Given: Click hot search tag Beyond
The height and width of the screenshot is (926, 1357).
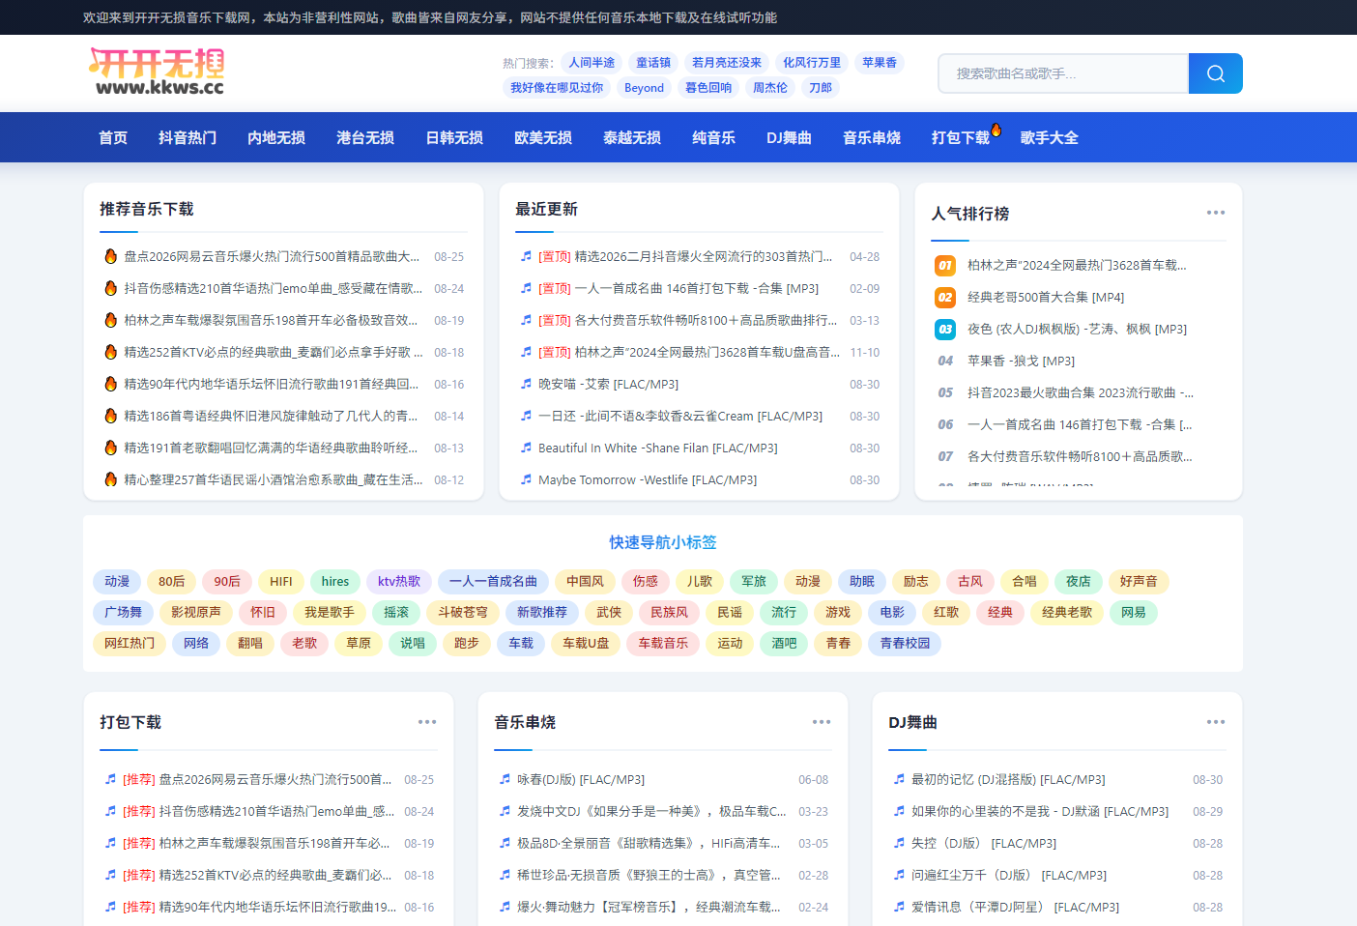Looking at the screenshot, I should [x=644, y=88].
